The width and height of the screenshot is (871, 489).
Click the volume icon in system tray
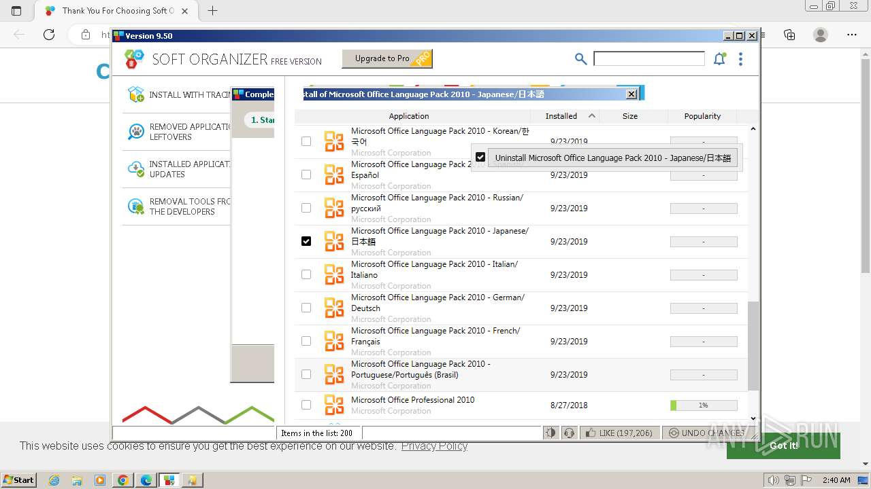[773, 480]
